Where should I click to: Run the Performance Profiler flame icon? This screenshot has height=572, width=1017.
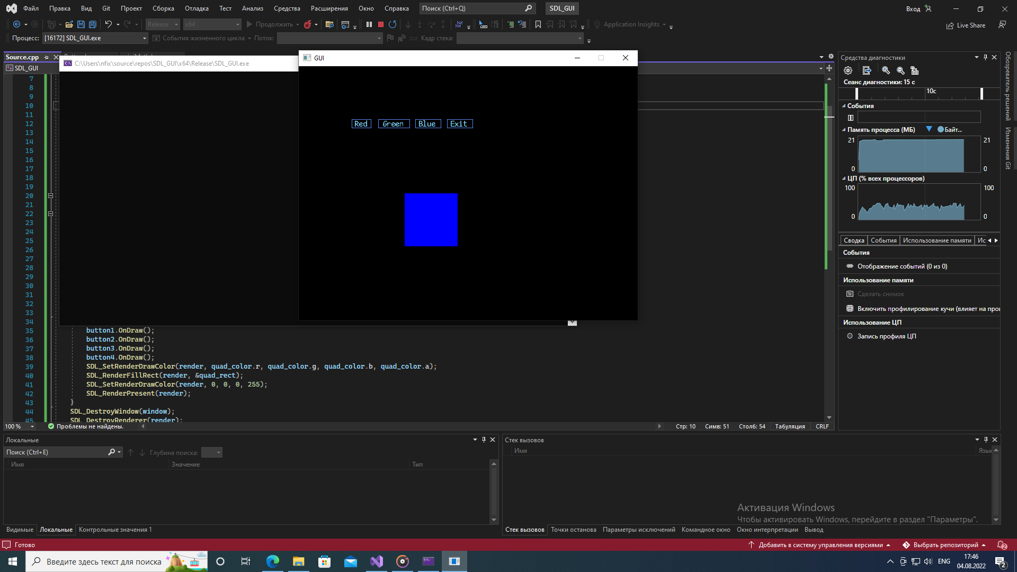[309, 24]
